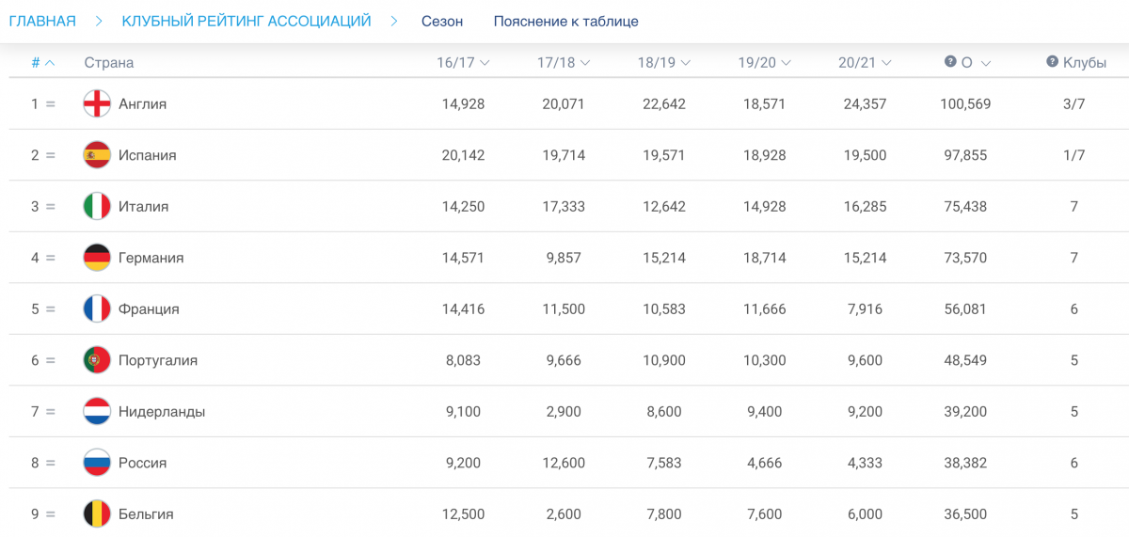This screenshot has width=1129, height=537.
Task: Click the Germany flag icon
Action: click(x=97, y=258)
